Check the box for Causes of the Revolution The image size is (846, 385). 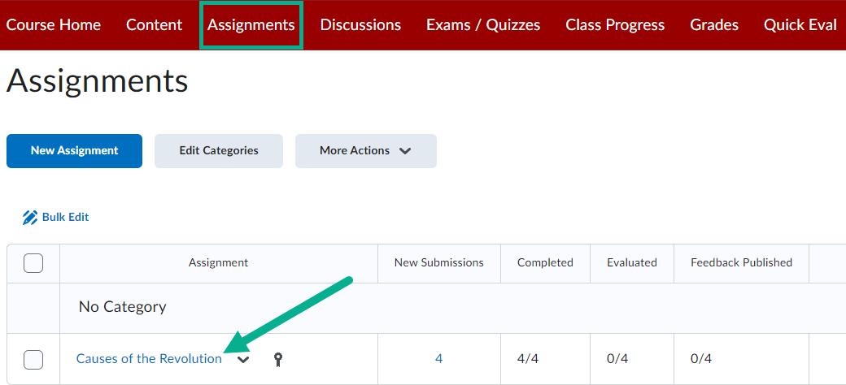pyautogui.click(x=33, y=359)
